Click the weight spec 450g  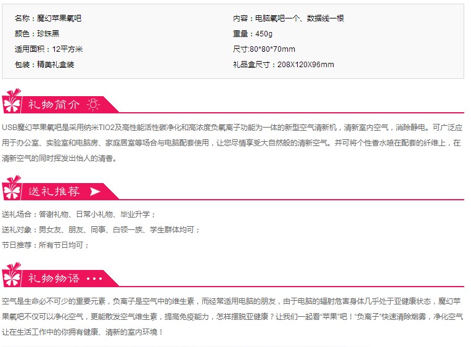coord(264,34)
